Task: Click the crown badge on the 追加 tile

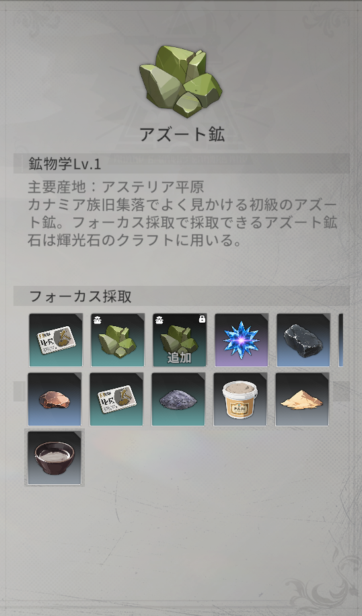Action: [159, 320]
